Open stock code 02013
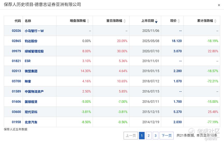The height and width of the screenshot is (144, 224). tap(16, 71)
